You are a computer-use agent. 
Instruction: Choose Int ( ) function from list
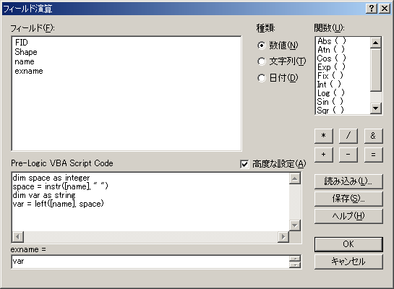(329, 85)
